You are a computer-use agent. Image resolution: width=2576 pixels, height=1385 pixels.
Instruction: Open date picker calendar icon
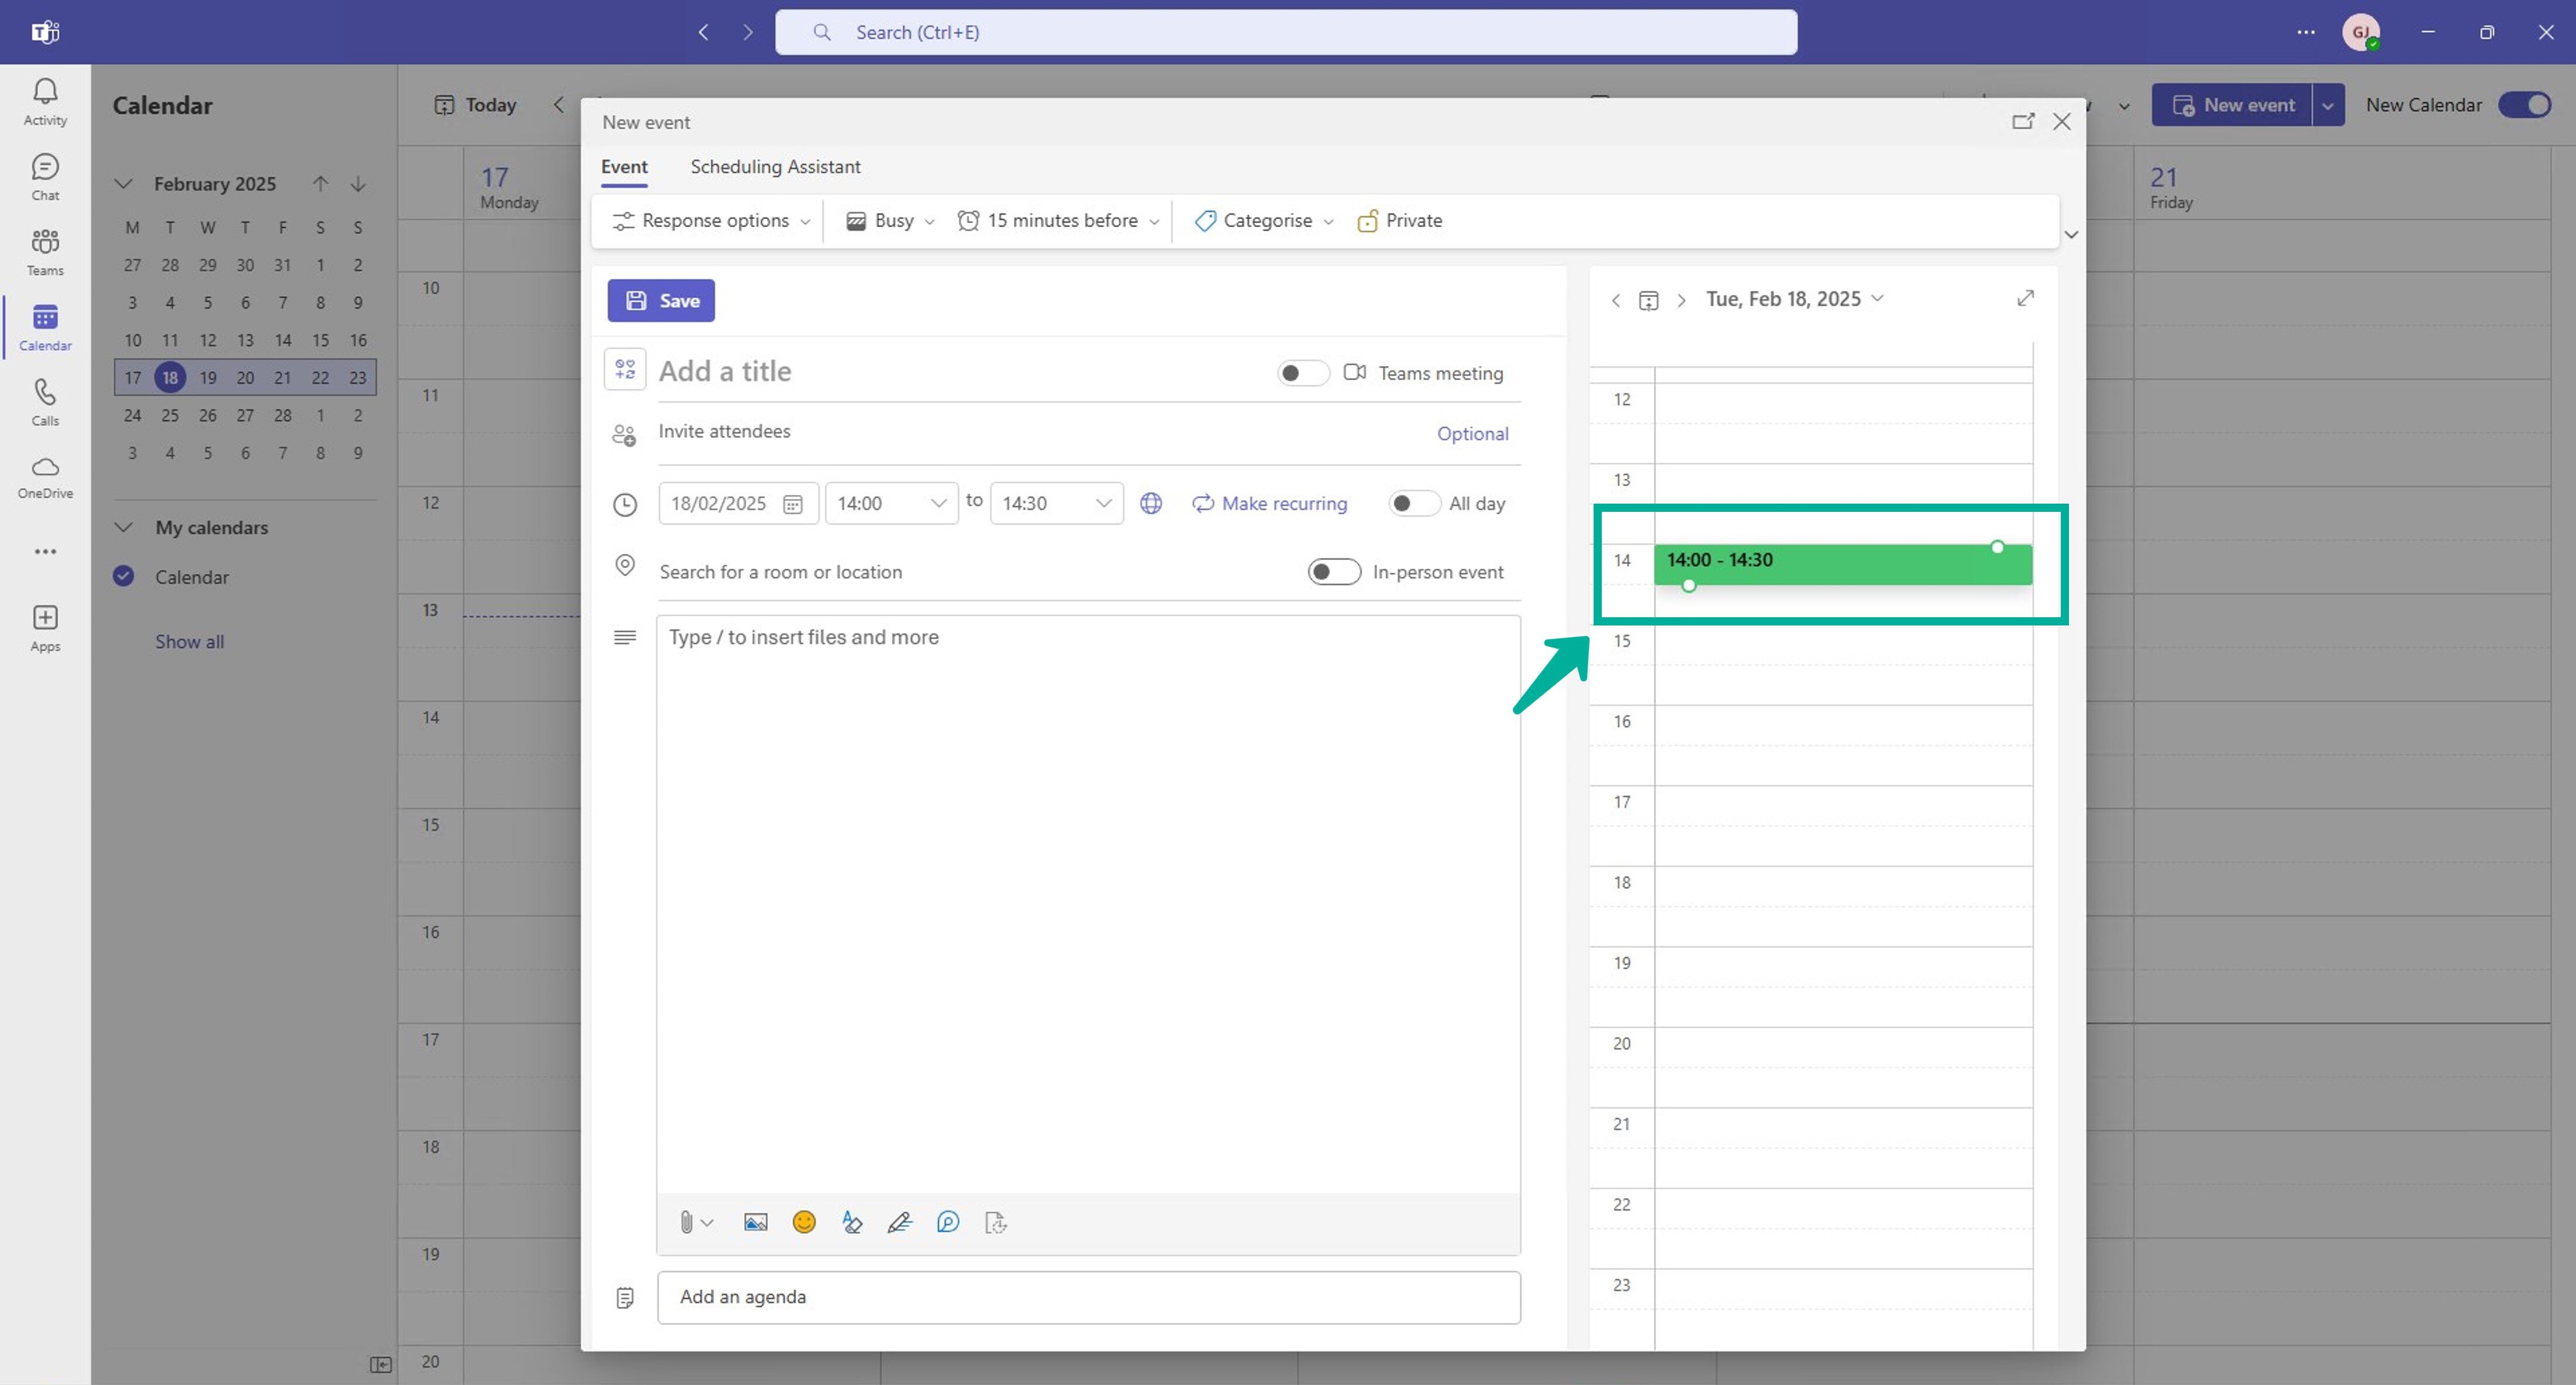(793, 504)
